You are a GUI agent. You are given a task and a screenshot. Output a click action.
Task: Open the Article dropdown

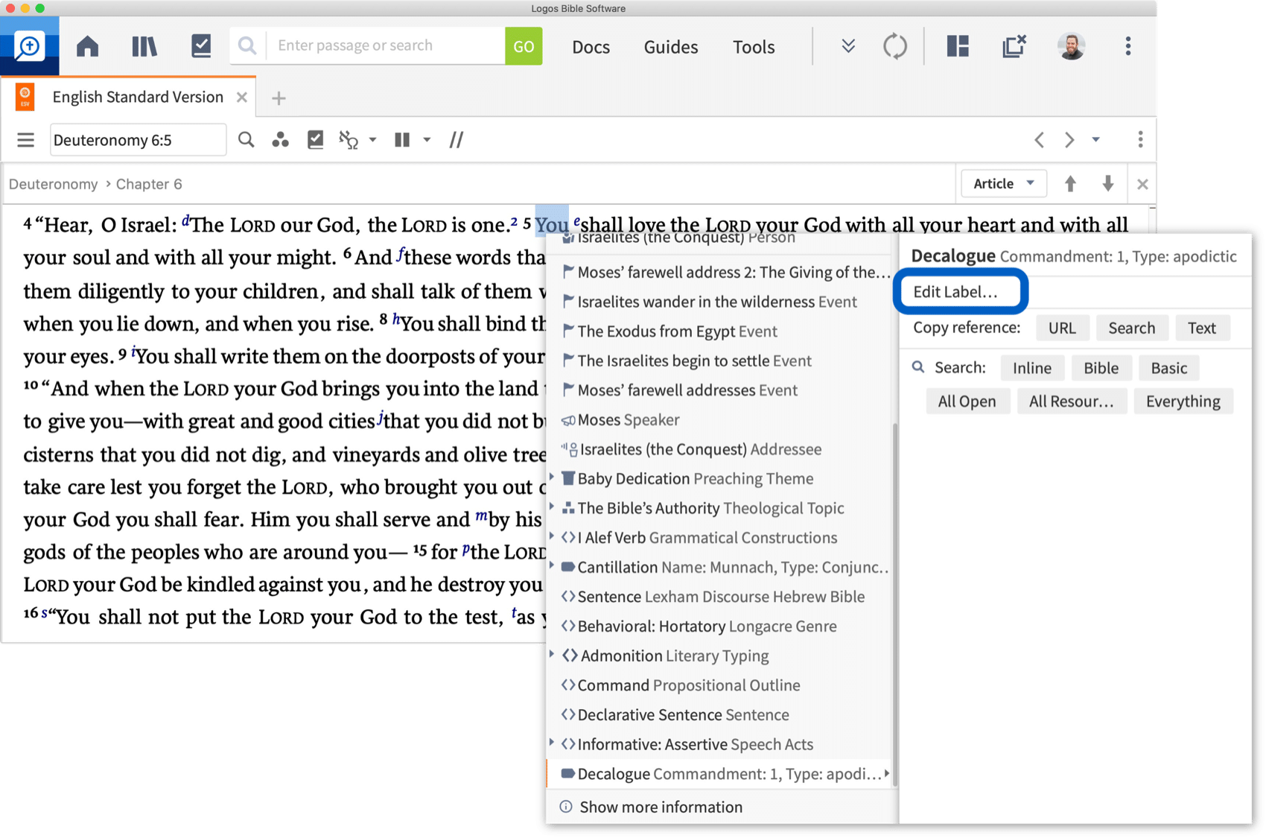(1002, 183)
